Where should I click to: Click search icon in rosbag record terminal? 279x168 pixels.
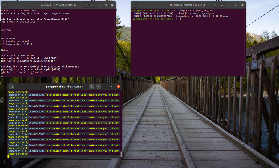(x=215, y=5)
